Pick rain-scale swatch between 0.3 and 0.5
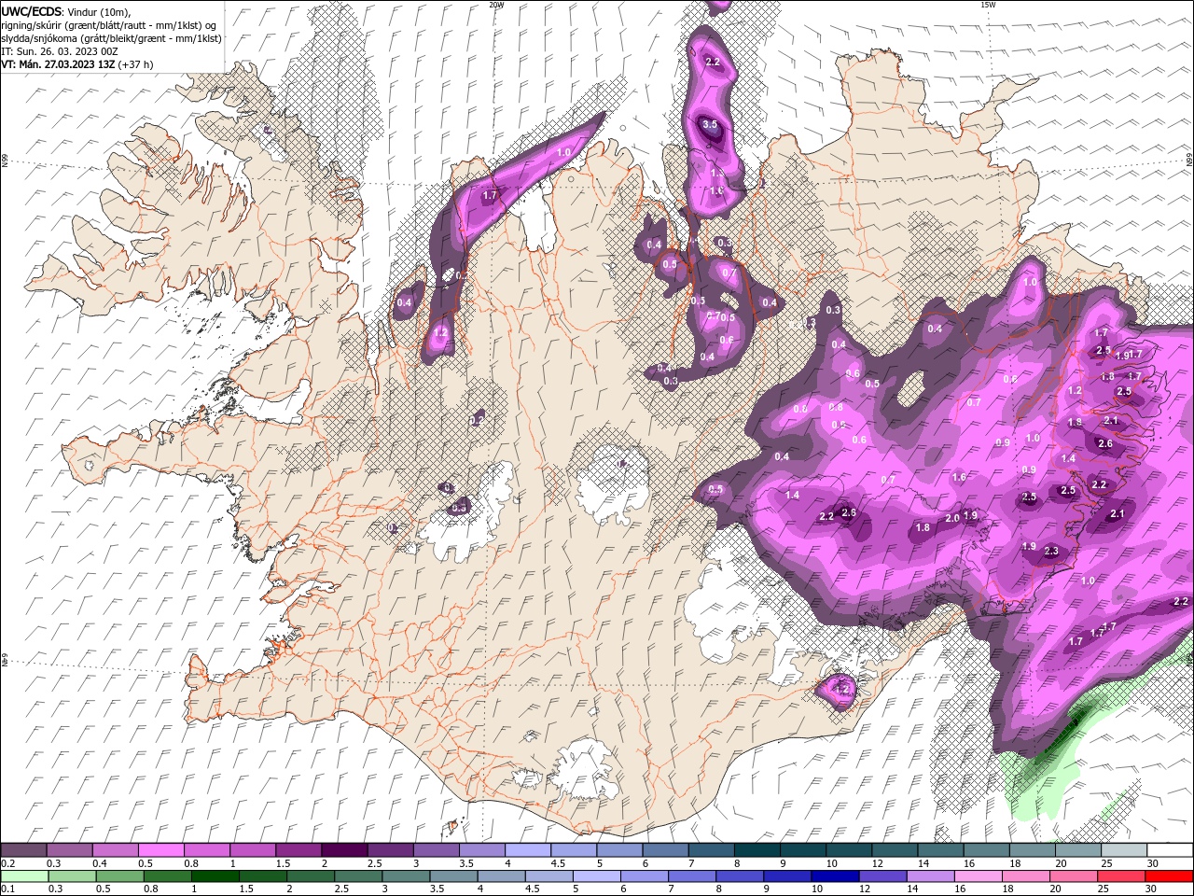The width and height of the screenshot is (1194, 896). pyautogui.click(x=72, y=876)
